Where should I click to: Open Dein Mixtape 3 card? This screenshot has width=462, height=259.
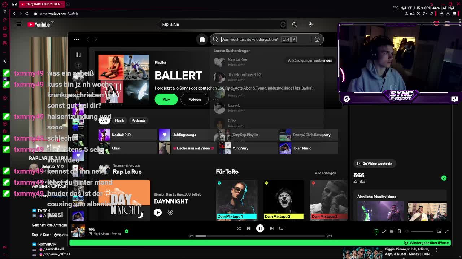pos(328,200)
